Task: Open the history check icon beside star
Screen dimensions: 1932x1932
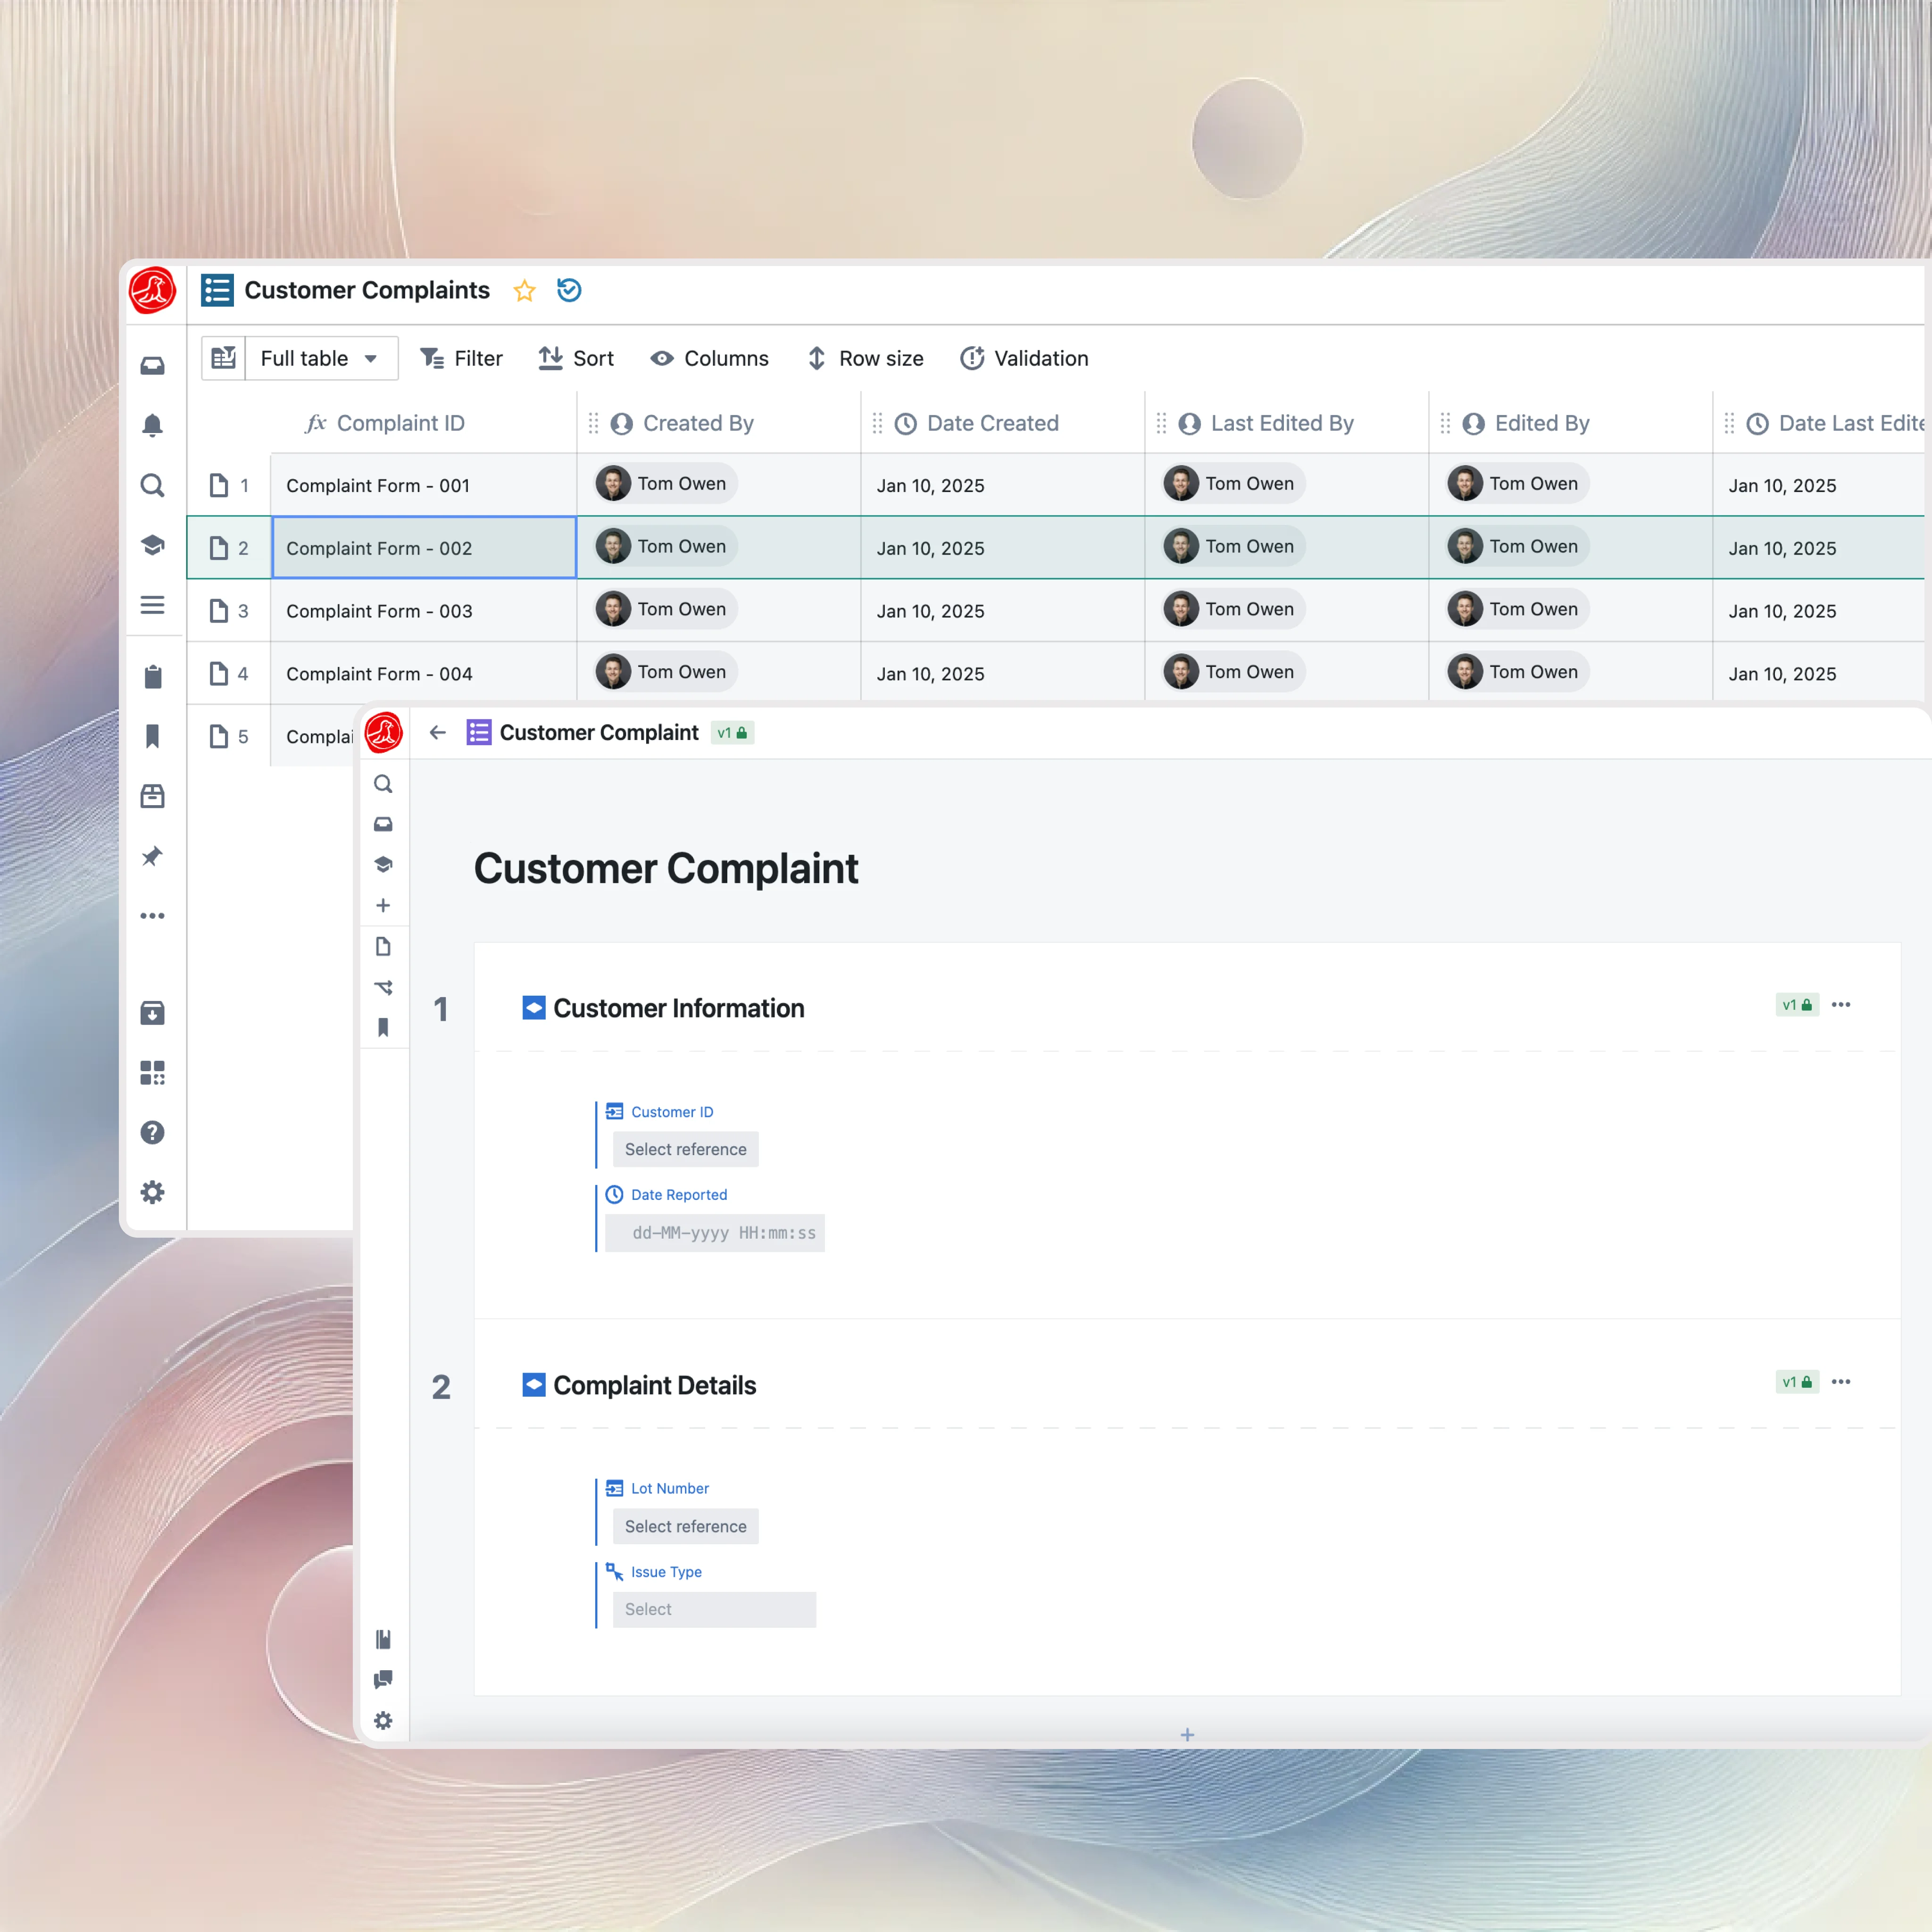Action: point(569,291)
